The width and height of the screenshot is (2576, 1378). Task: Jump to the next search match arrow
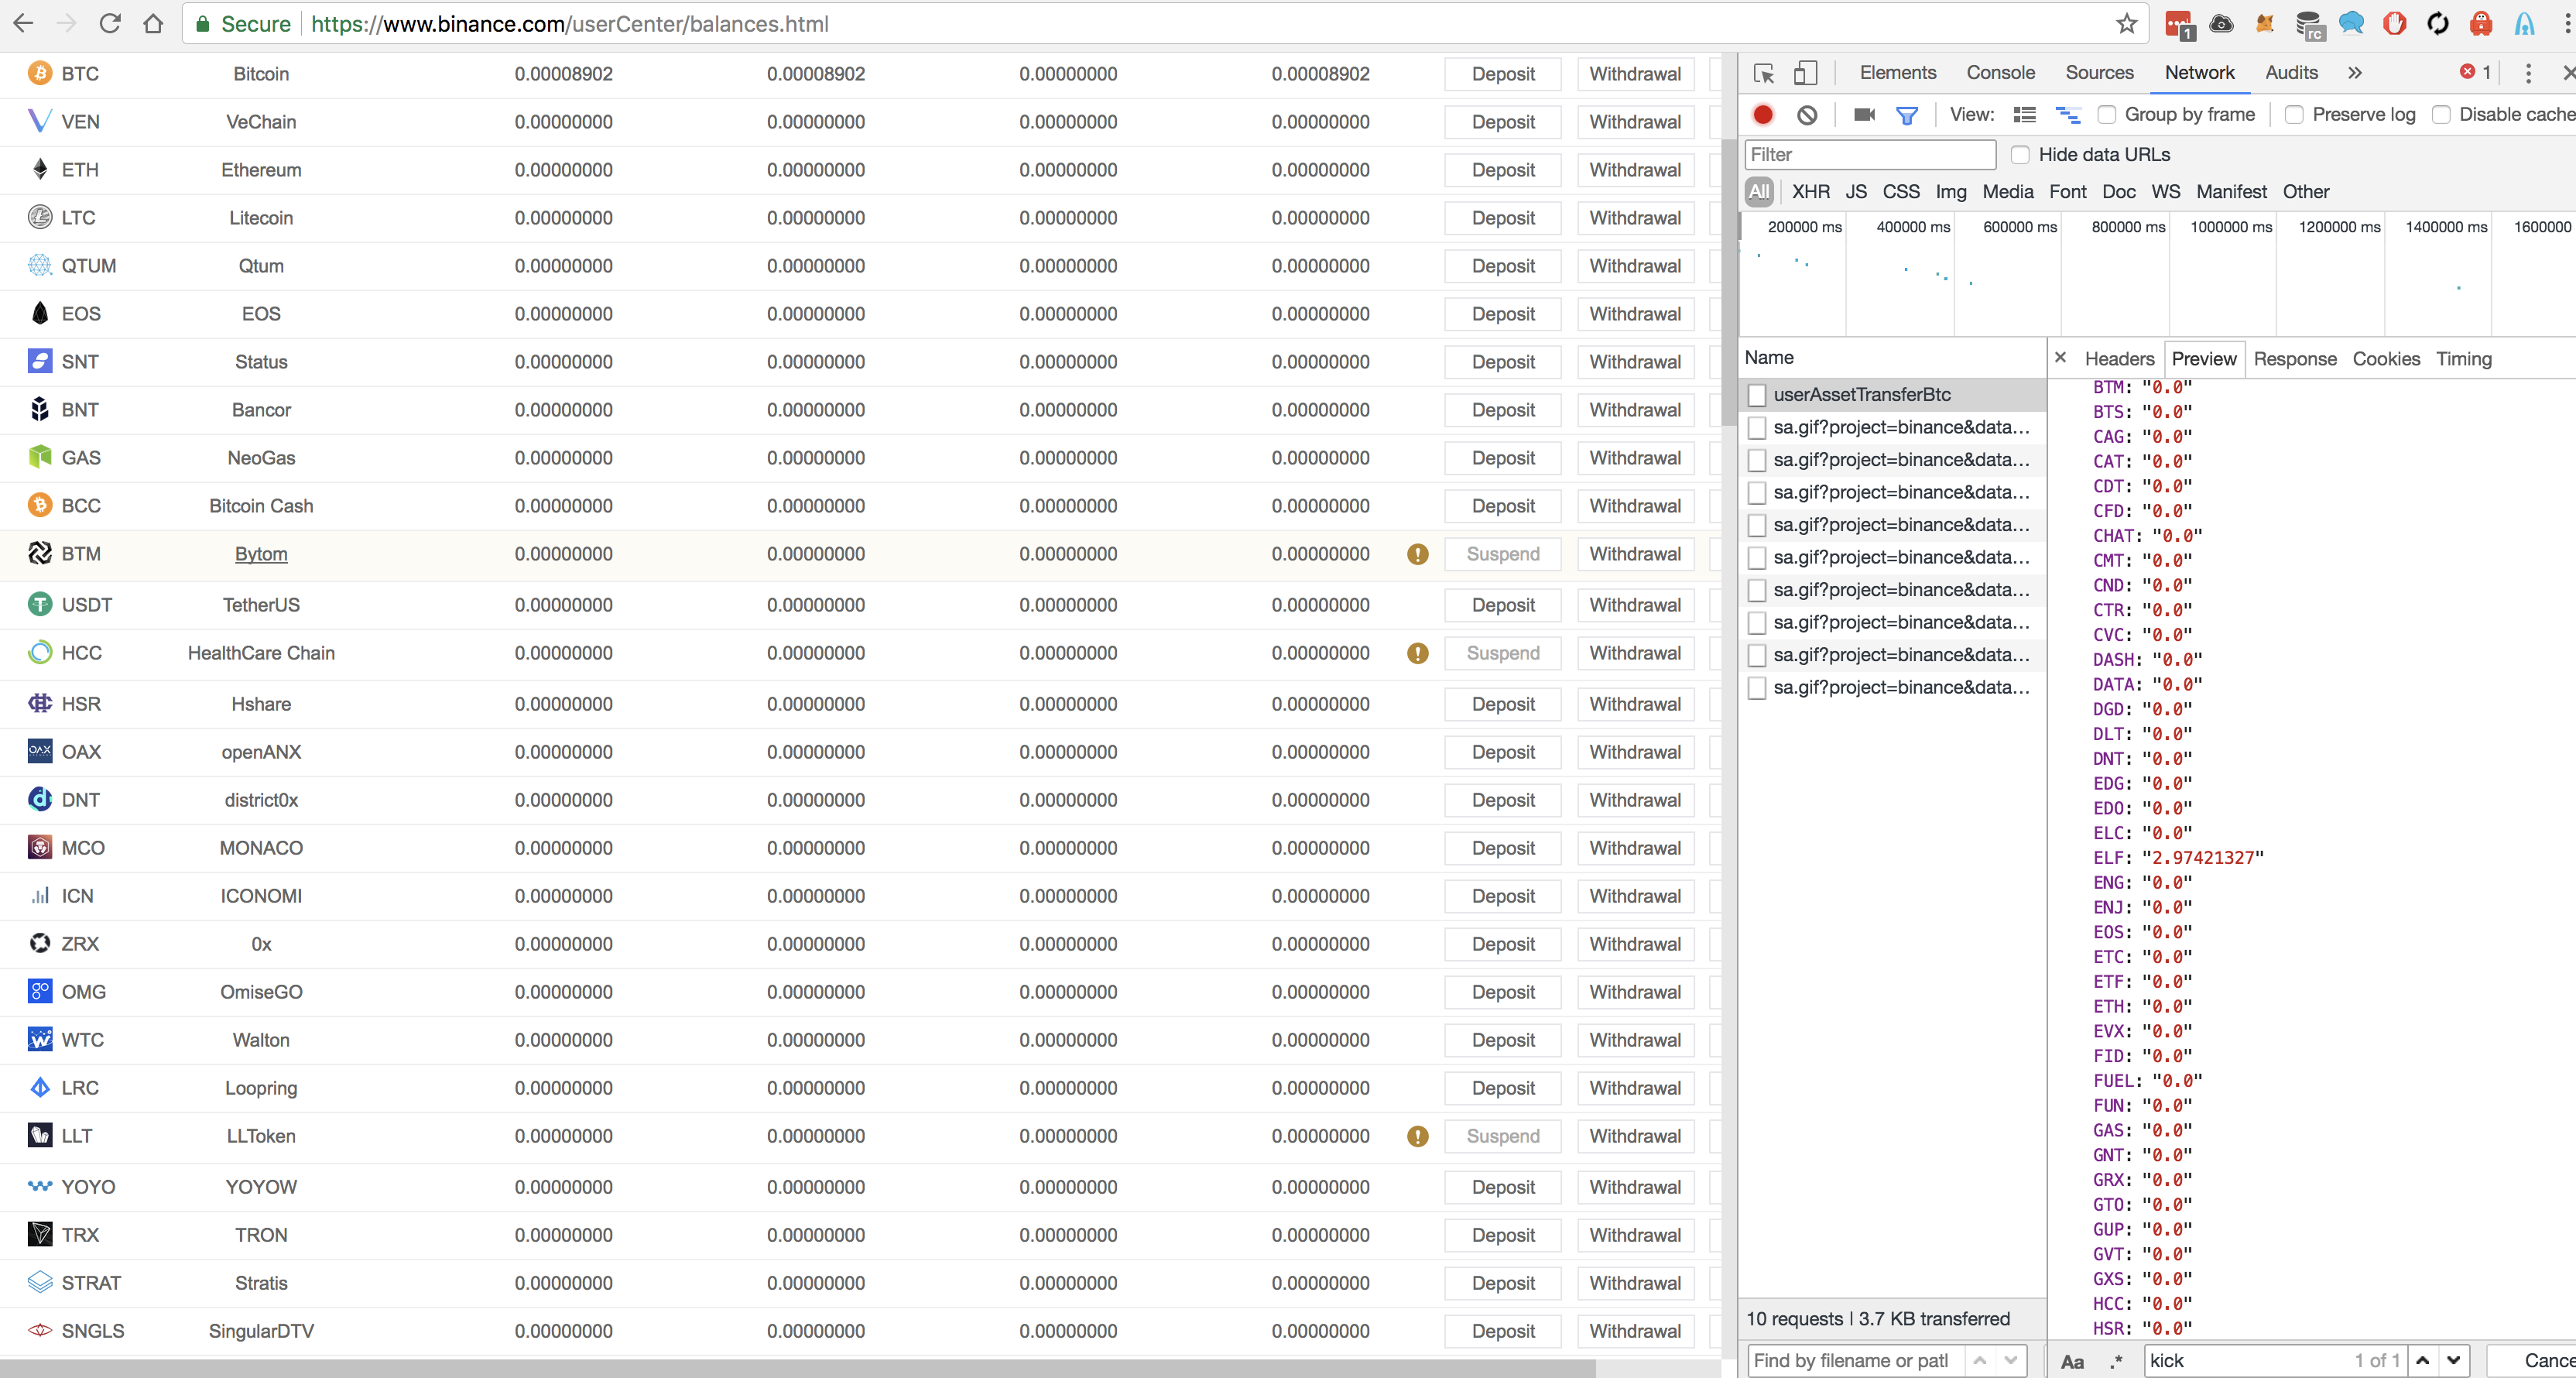point(2453,1360)
